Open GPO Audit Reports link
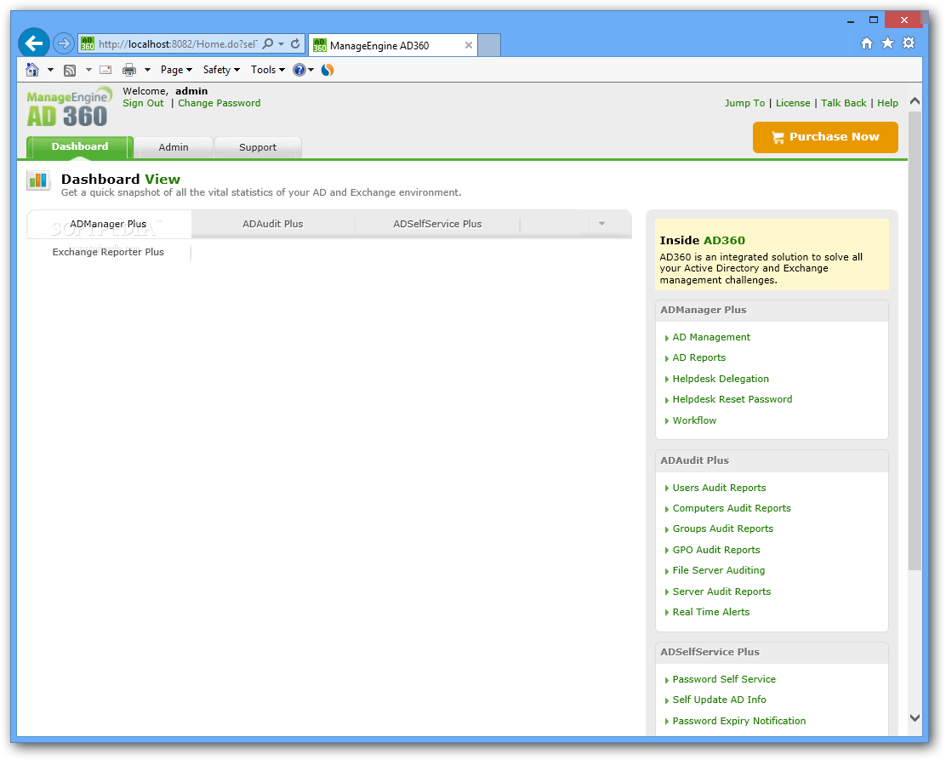Screen dimensions: 946x760 tap(716, 550)
